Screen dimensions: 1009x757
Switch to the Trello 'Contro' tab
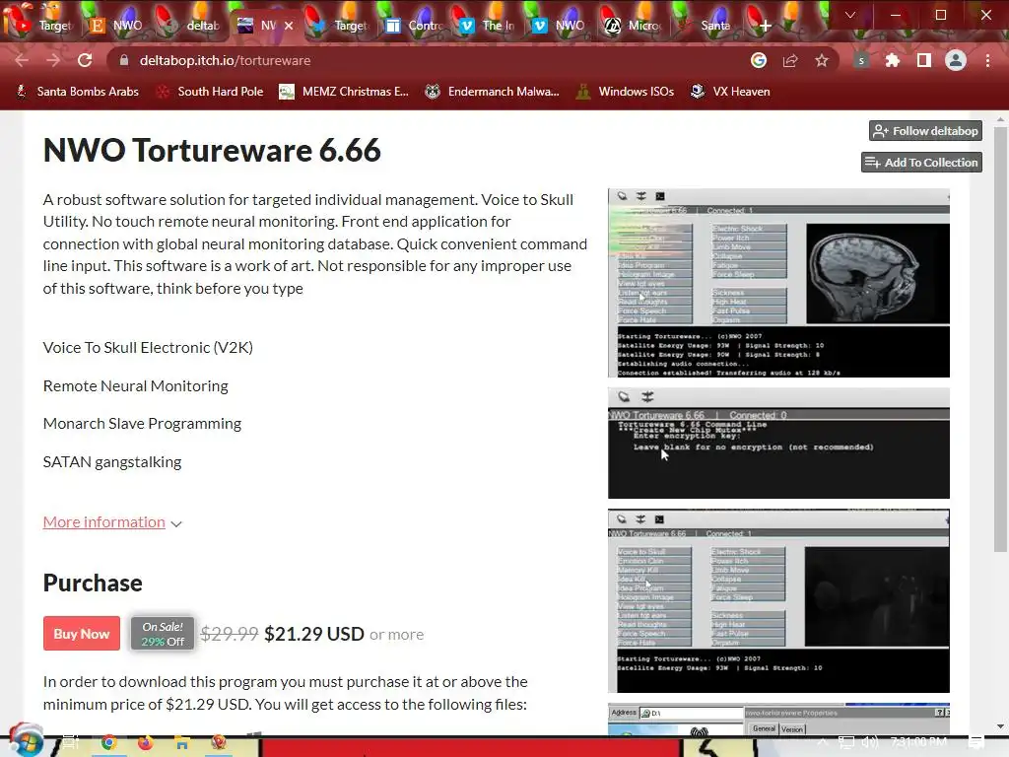click(415, 26)
